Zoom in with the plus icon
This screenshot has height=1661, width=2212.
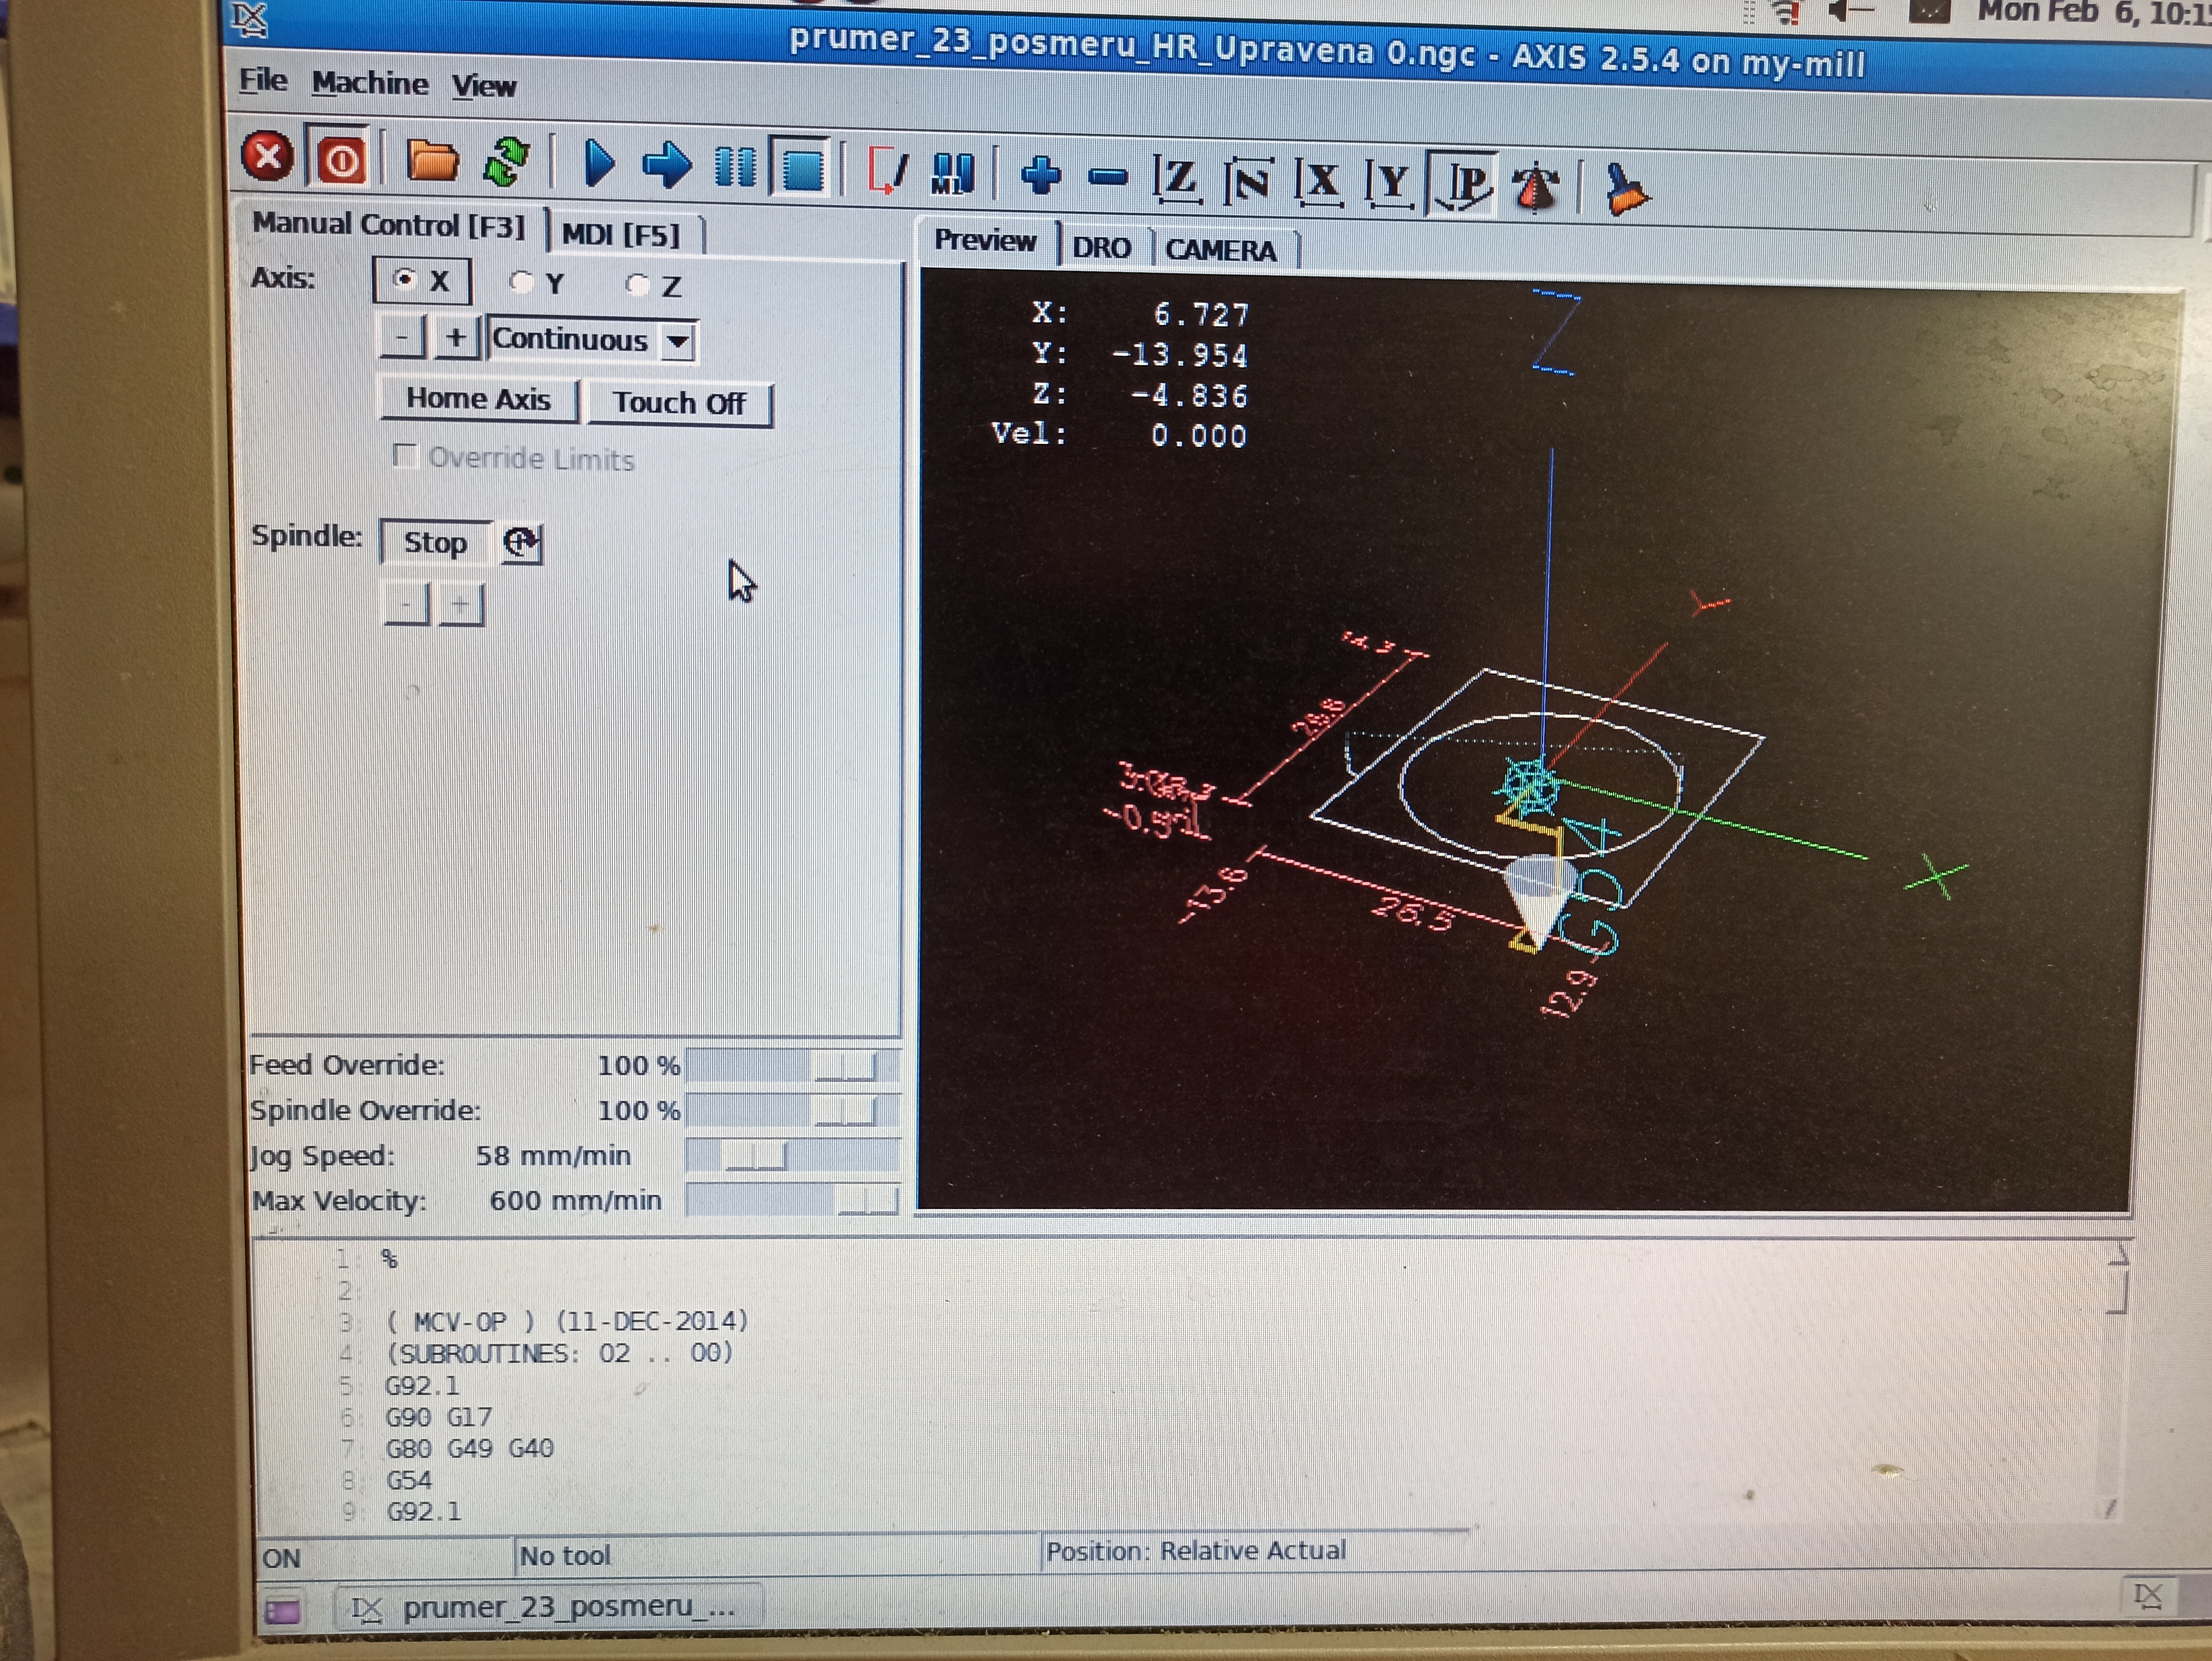pyautogui.click(x=1041, y=176)
